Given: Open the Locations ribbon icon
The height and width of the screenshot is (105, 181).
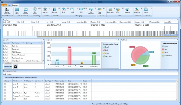Looking at the screenshot, I should pyautogui.click(x=137, y=10).
